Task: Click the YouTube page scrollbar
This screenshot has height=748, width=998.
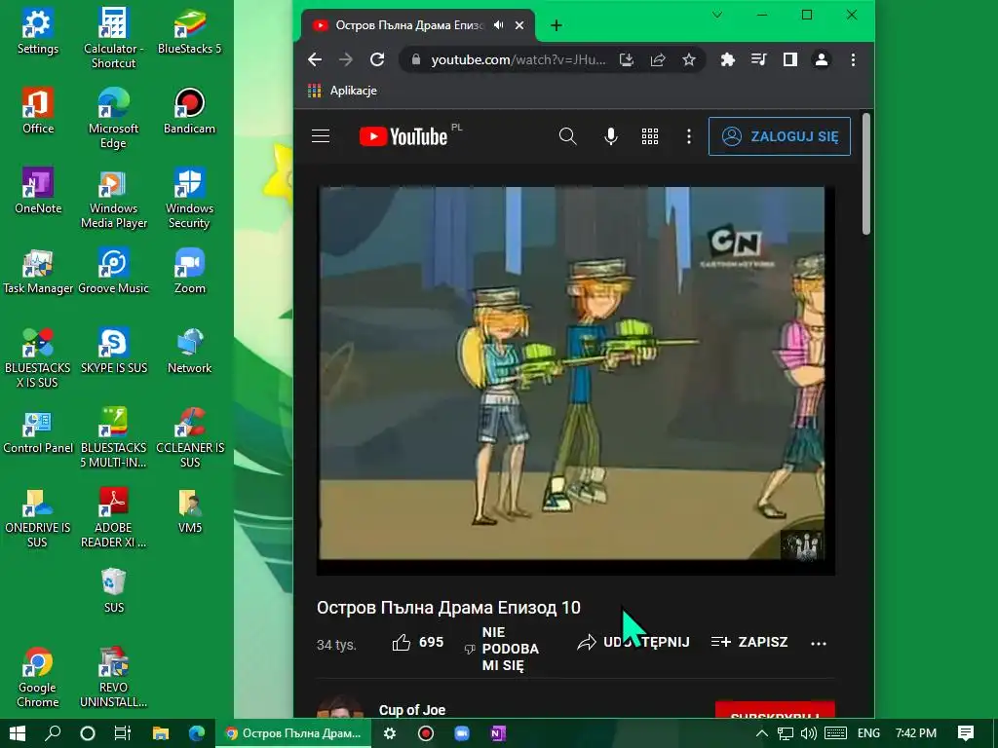Action: [x=865, y=173]
